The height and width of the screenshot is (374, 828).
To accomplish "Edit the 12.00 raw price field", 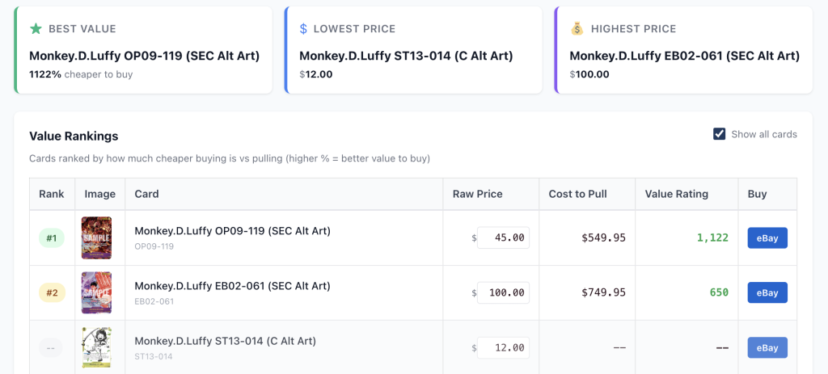I will click(x=503, y=347).
